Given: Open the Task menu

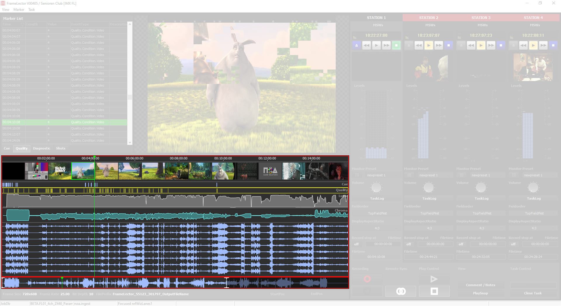Looking at the screenshot, I should click(x=32, y=10).
